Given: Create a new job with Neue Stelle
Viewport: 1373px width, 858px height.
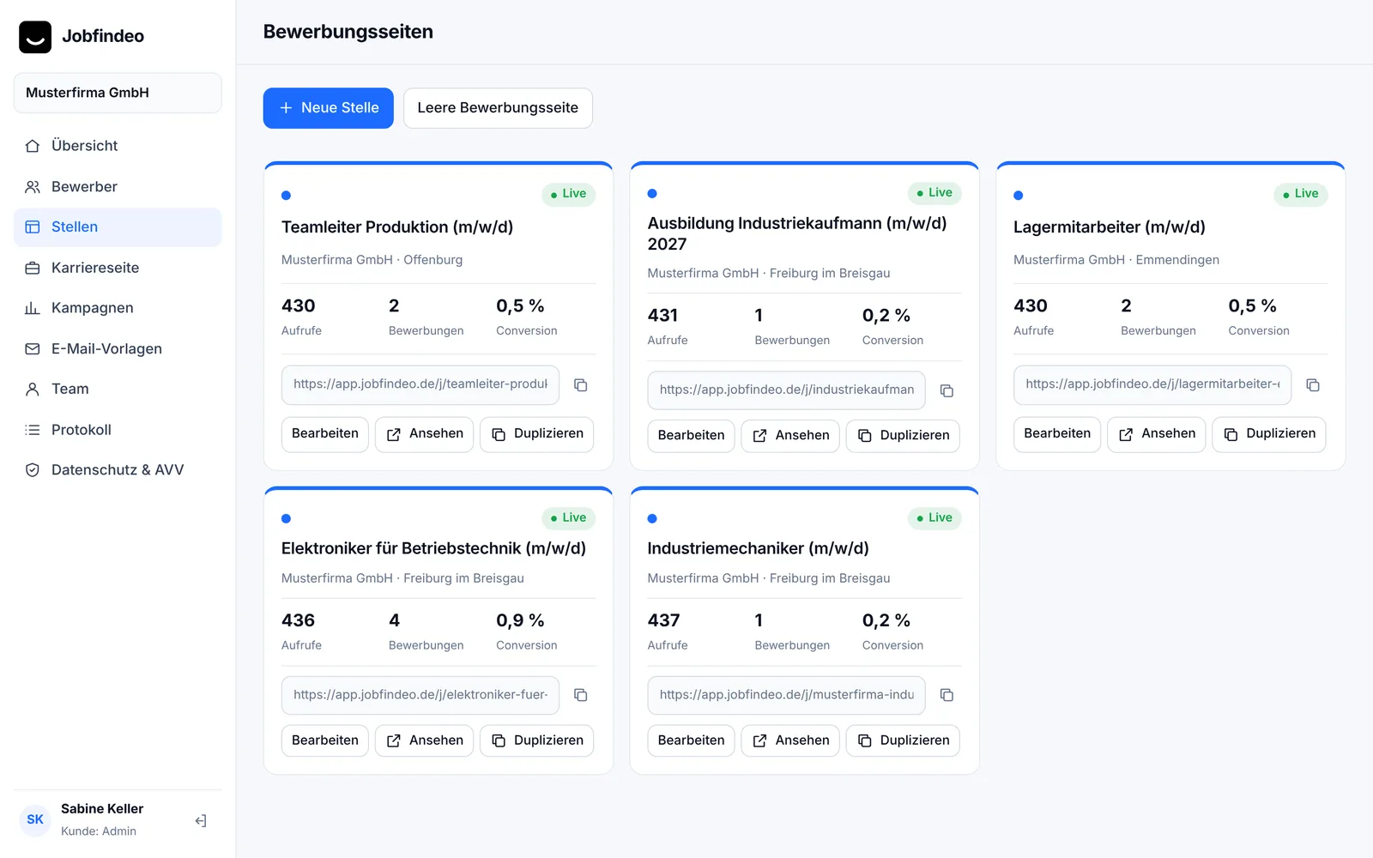Looking at the screenshot, I should pos(328,108).
